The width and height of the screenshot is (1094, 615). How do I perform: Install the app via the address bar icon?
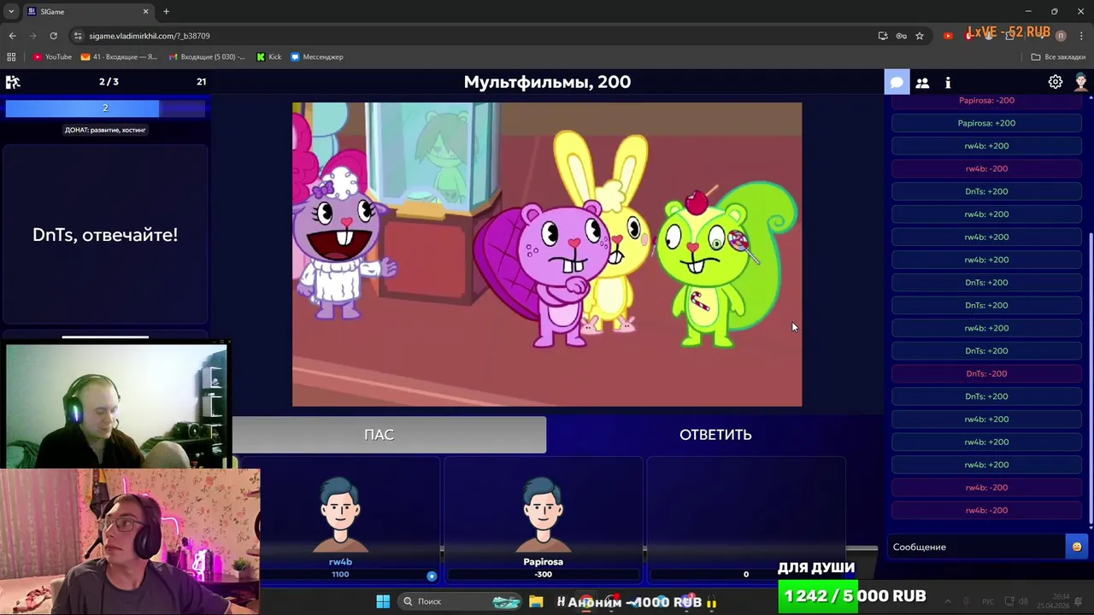coord(882,36)
